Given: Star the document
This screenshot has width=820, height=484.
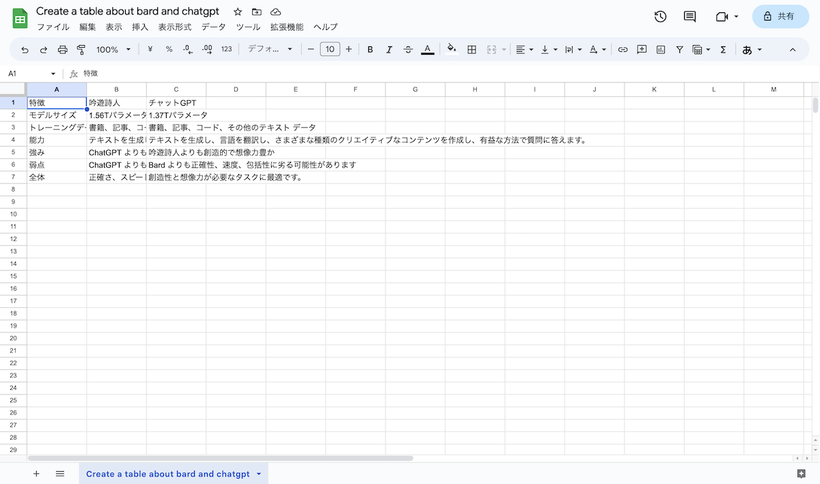Looking at the screenshot, I should point(238,12).
